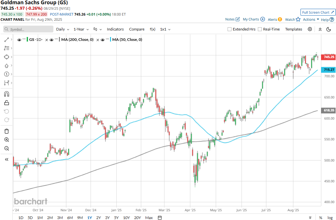Expand options beside the measure range tool
Image resolution: width=336 pixels, height=220 pixels.
coord(11,83)
